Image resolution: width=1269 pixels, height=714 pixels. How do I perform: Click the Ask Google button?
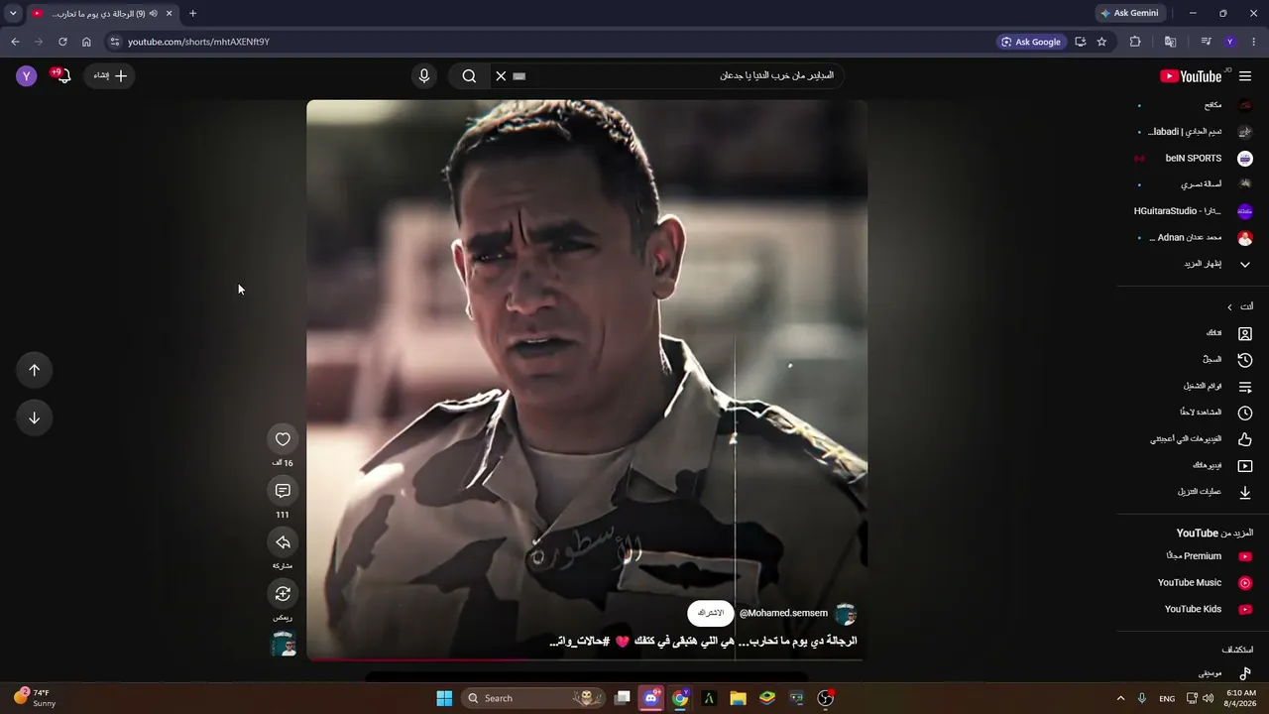[x=1031, y=42]
